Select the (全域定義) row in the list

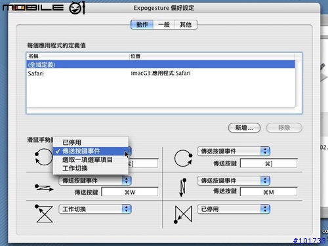pyautogui.click(x=161, y=64)
